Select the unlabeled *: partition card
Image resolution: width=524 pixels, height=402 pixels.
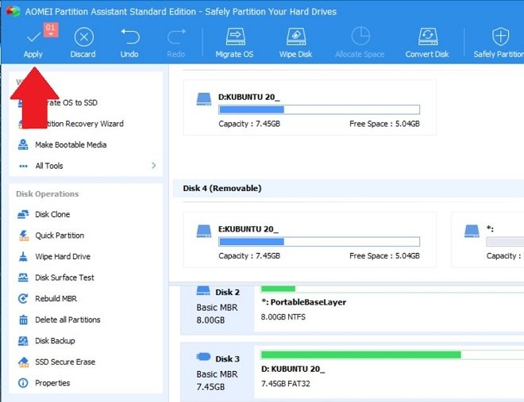[x=488, y=240]
